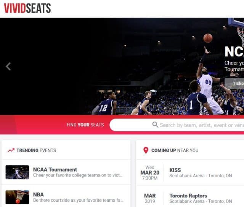
Task: Click the red location pin icon
Action: (x=146, y=150)
